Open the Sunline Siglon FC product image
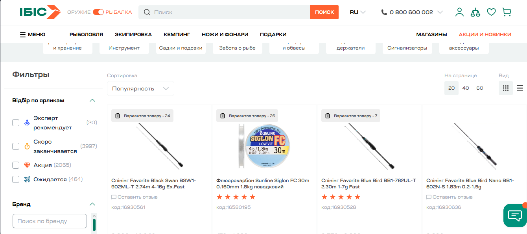 pos(265,146)
